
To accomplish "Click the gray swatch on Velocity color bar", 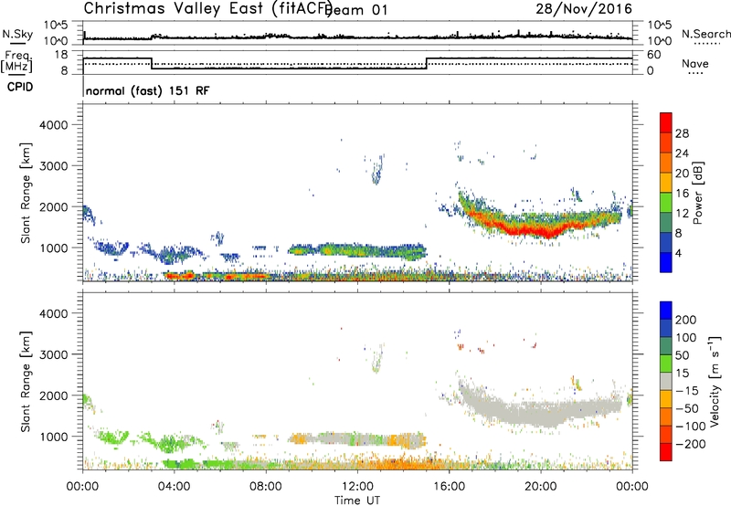I will [666, 381].
